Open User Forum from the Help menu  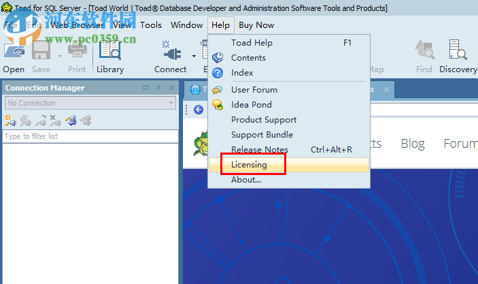(x=289, y=90)
